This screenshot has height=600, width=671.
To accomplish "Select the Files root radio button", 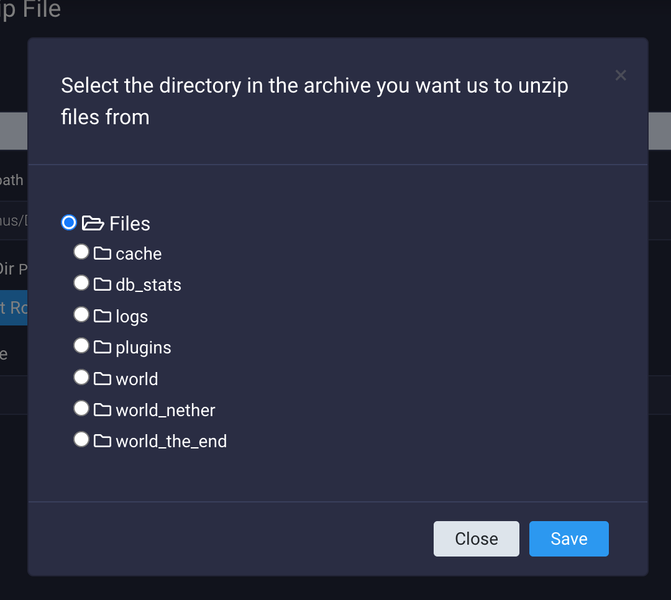I will click(69, 222).
